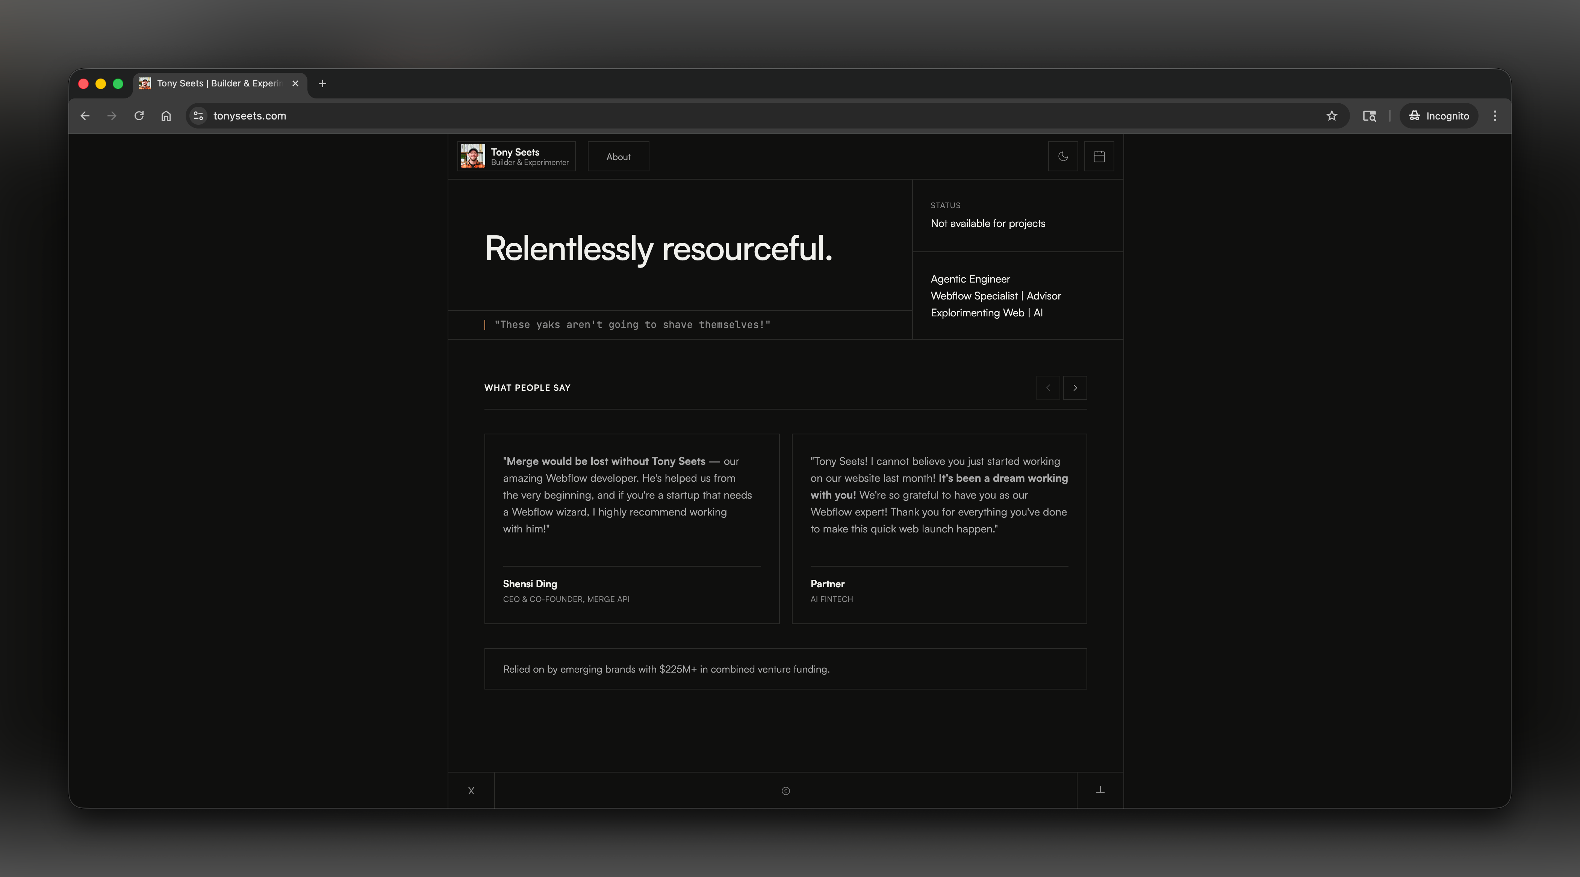Click the copyright icon in the footer center

coord(786,791)
